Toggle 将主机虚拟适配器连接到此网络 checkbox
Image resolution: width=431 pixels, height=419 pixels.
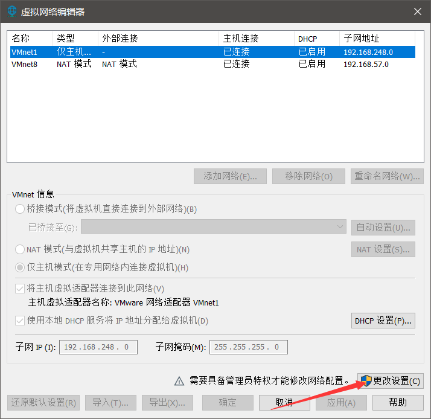pos(20,289)
